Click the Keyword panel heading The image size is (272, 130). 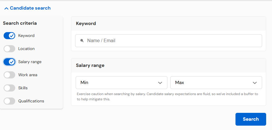click(x=86, y=24)
